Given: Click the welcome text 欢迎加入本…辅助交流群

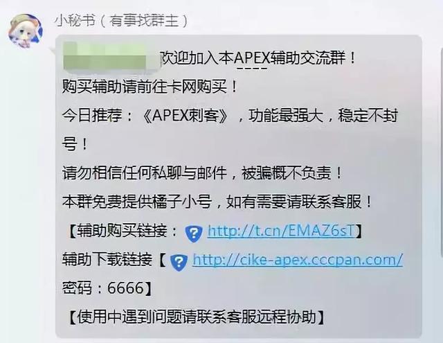Looking at the screenshot, I should [254, 58].
